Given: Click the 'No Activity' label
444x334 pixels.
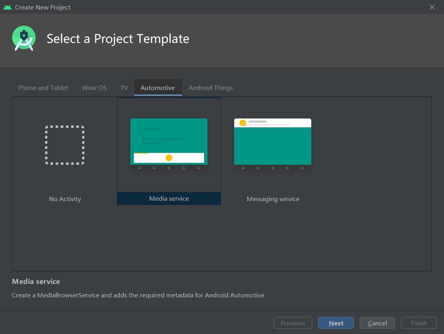Looking at the screenshot, I should [65, 199].
